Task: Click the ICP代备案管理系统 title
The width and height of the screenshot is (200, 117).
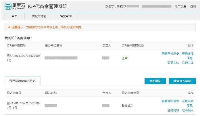Action: pos(47,6)
